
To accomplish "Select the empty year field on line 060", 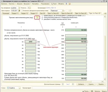I will tap(31, 48).
